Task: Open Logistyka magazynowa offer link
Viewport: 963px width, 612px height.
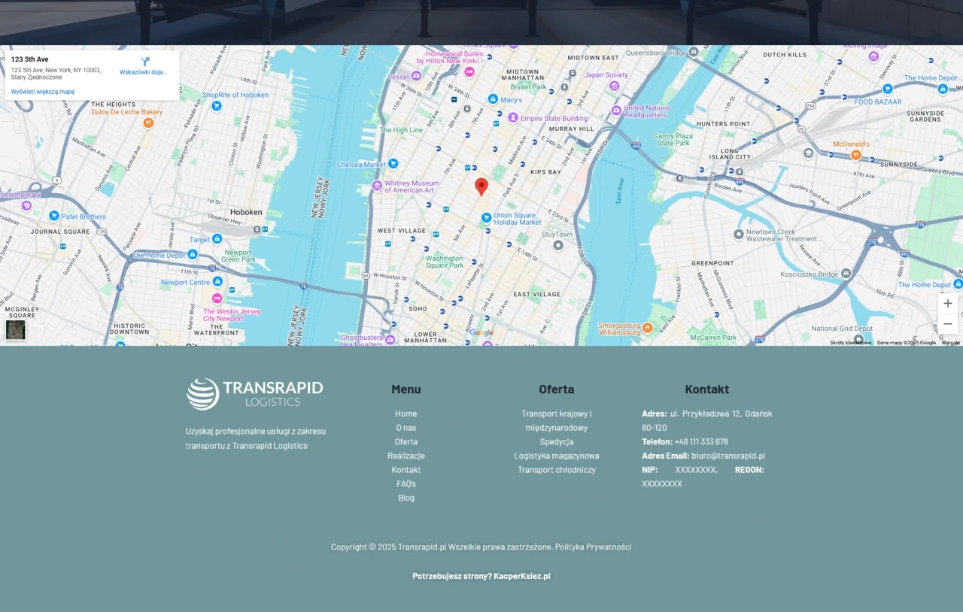Action: (x=557, y=456)
